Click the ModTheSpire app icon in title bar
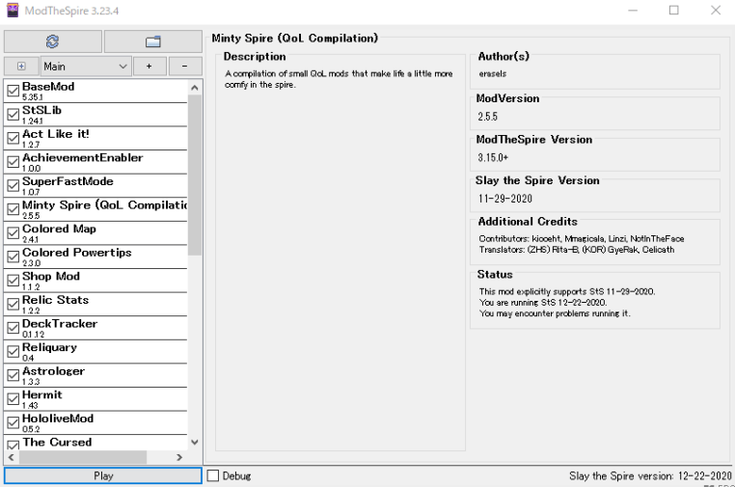 point(12,11)
